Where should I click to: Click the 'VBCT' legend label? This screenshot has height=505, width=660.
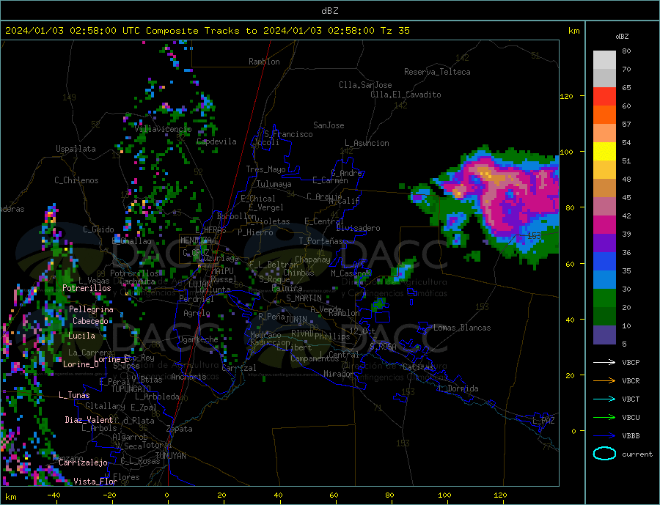click(x=631, y=399)
